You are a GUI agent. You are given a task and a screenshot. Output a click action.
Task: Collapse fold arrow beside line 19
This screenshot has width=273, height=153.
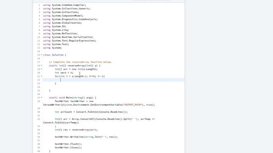41,69
